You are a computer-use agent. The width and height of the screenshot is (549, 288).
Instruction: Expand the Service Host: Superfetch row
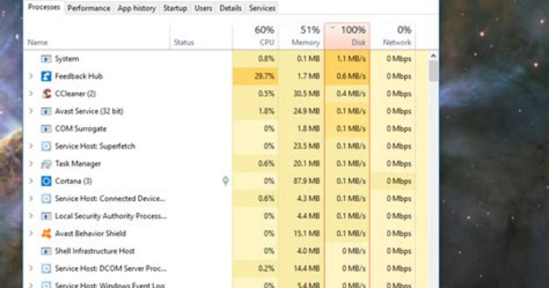(31, 146)
